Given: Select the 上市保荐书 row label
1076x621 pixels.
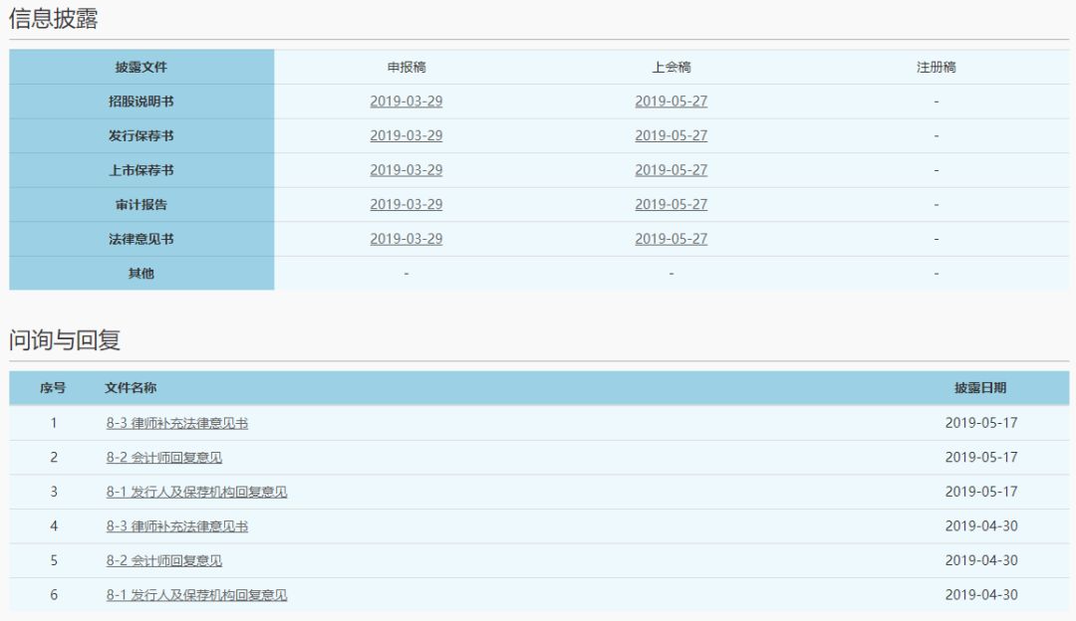Looking at the screenshot, I should pos(141,170).
